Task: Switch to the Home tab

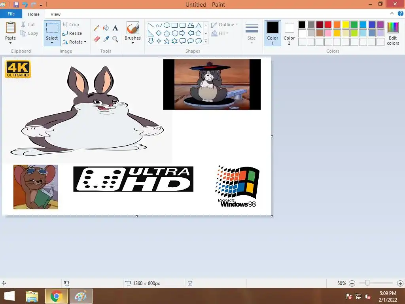Action: point(34,14)
